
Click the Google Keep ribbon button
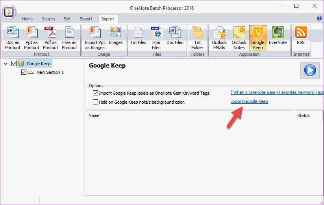pyautogui.click(x=258, y=38)
